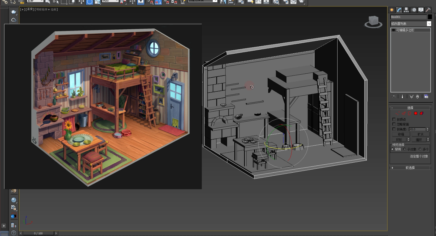
Task: Open the 明暗处理 + 边面 shading menu
Action: click(46, 9)
